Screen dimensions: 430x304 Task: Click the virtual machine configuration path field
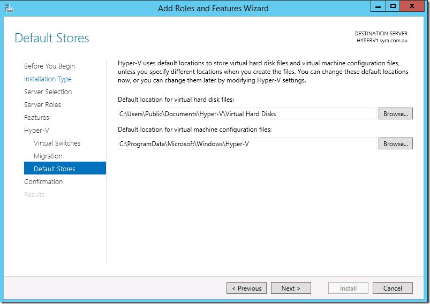tap(247, 143)
